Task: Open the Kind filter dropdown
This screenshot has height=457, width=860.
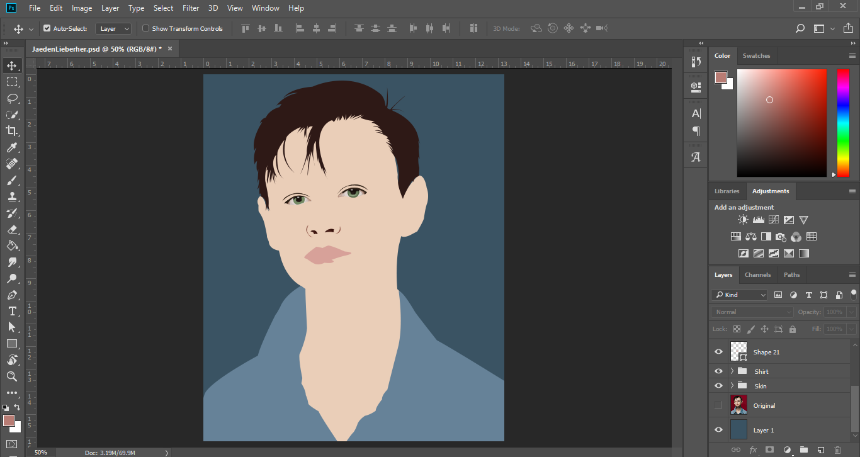Action: [740, 295]
